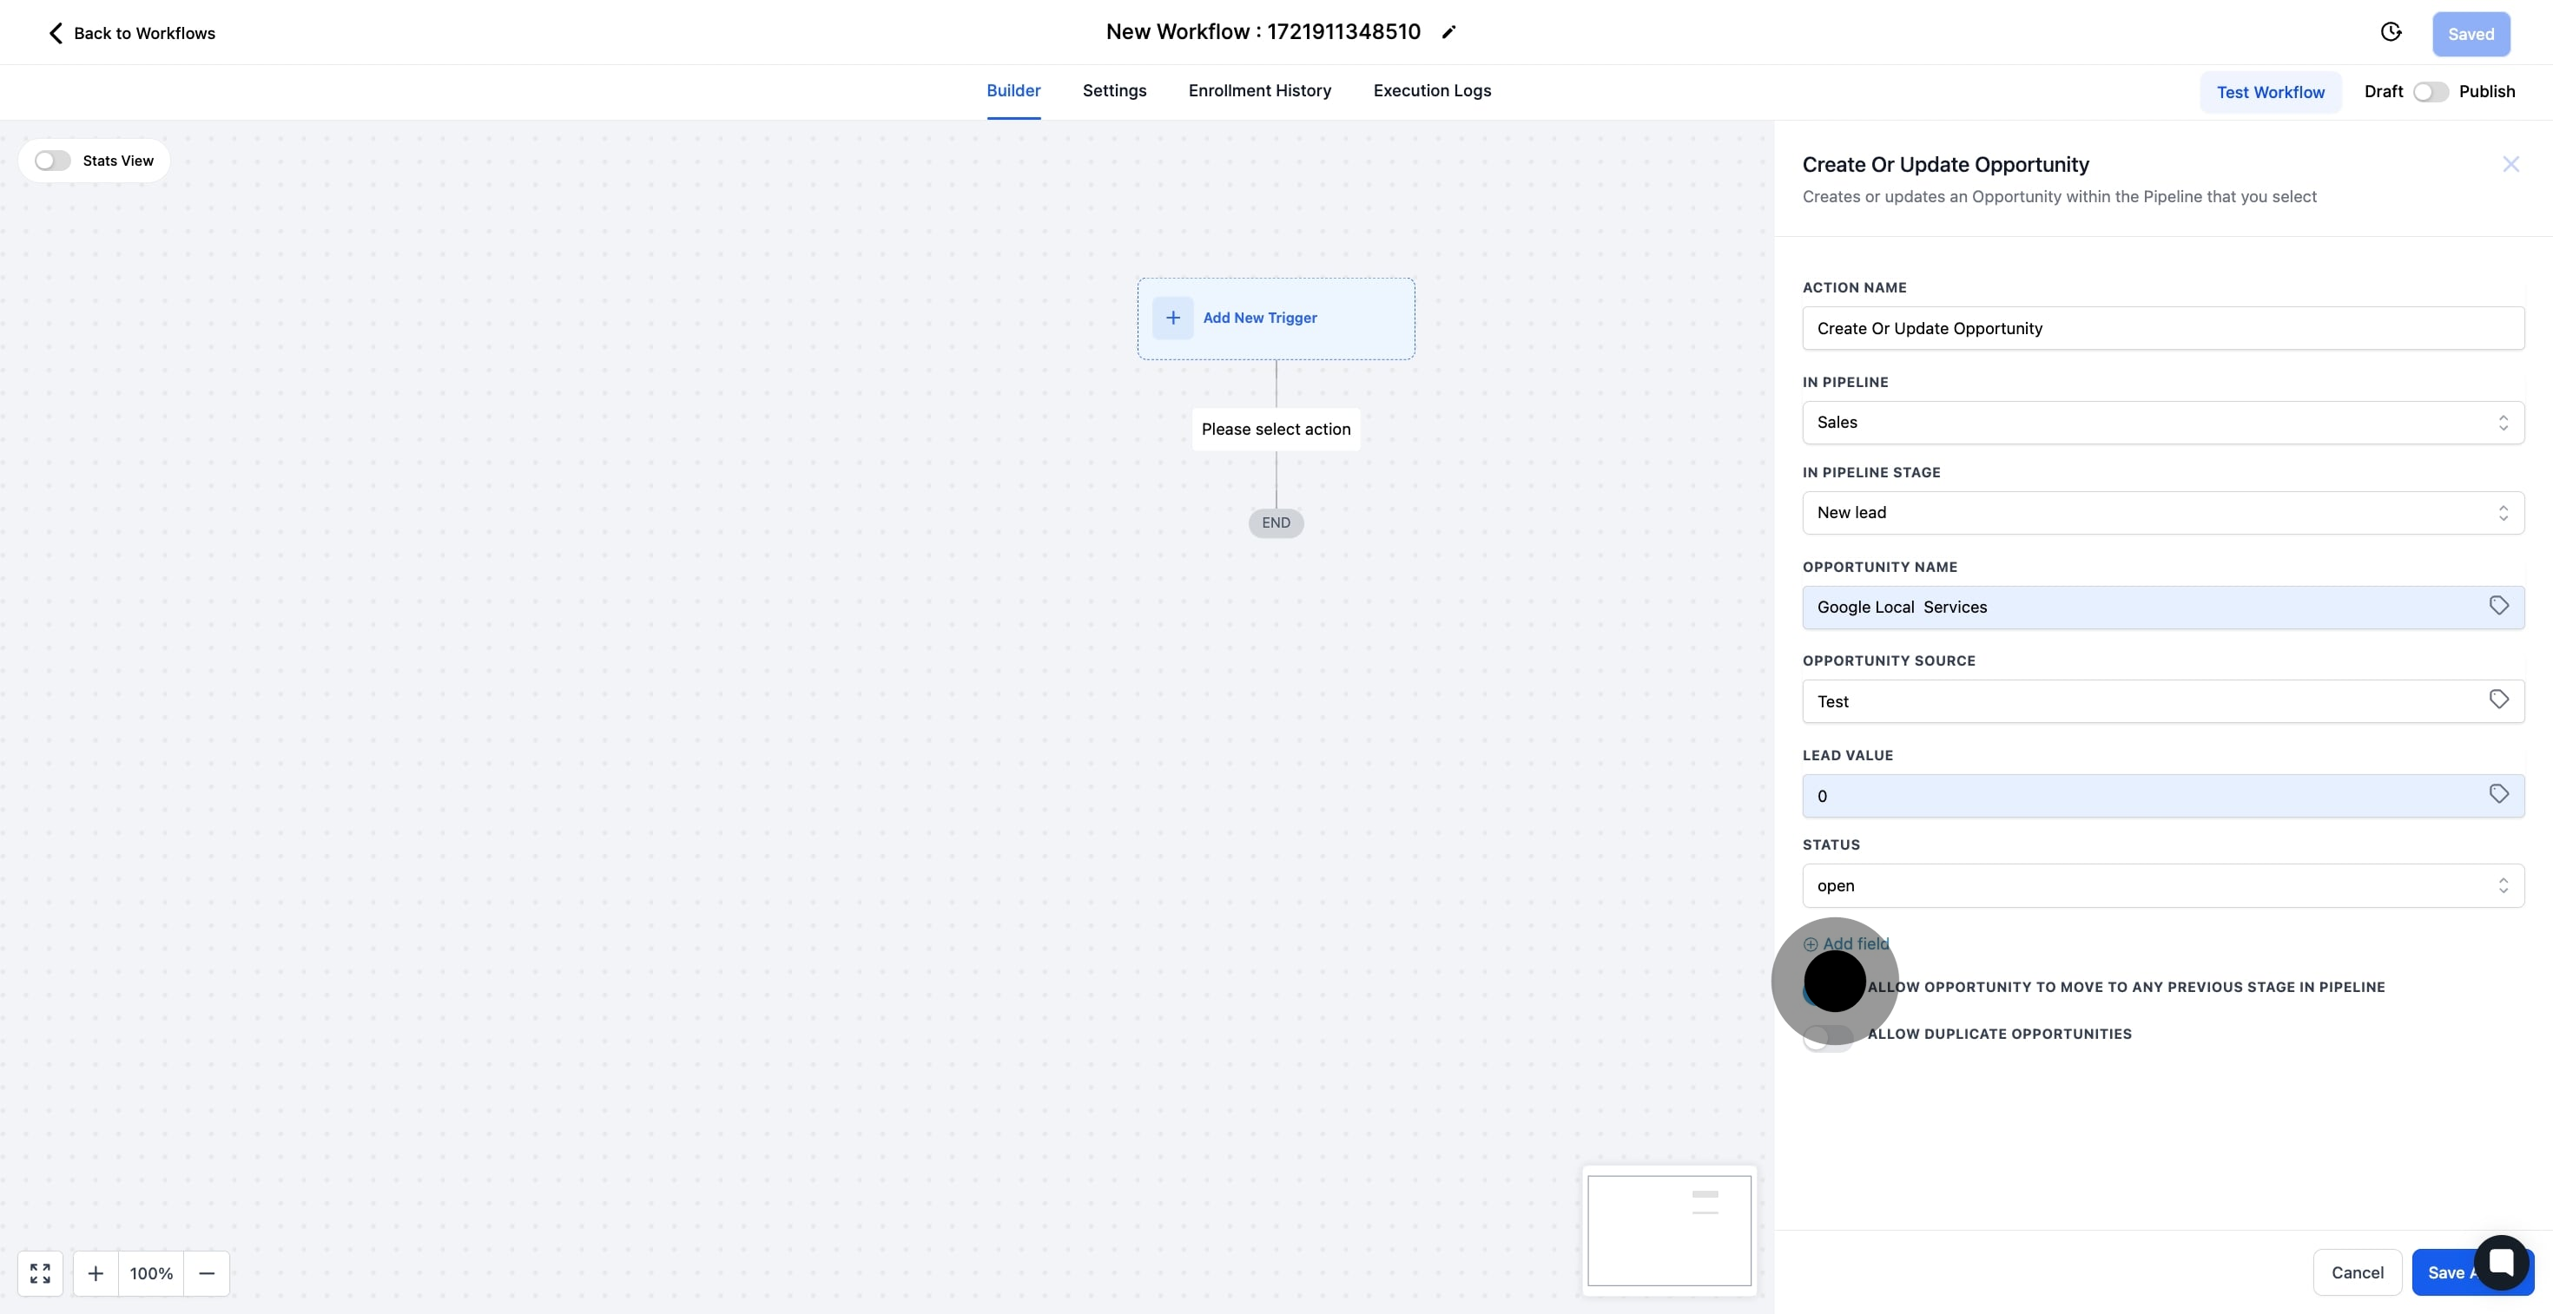The width and height of the screenshot is (2553, 1314).
Task: Open version history clock icon
Action: point(2391,32)
